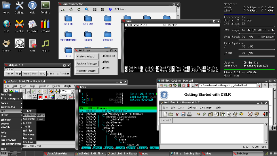Click the Beaver editor vertical scrollbar

(266, 134)
